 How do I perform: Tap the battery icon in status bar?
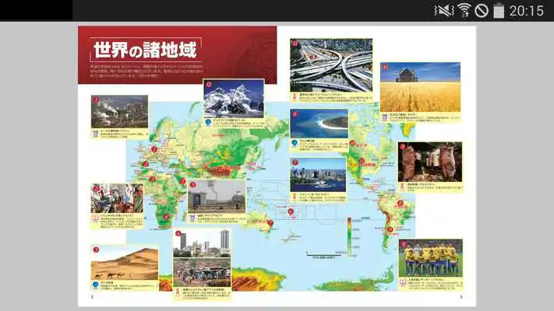pos(499,10)
